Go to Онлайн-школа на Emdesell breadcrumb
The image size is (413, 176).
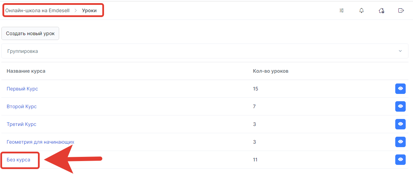coord(37,10)
